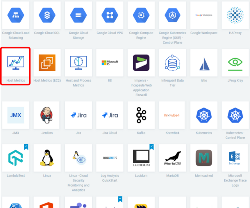This screenshot has height=208, width=250.
Task: Click the "Memcached" label text
Action: (x=204, y=176)
